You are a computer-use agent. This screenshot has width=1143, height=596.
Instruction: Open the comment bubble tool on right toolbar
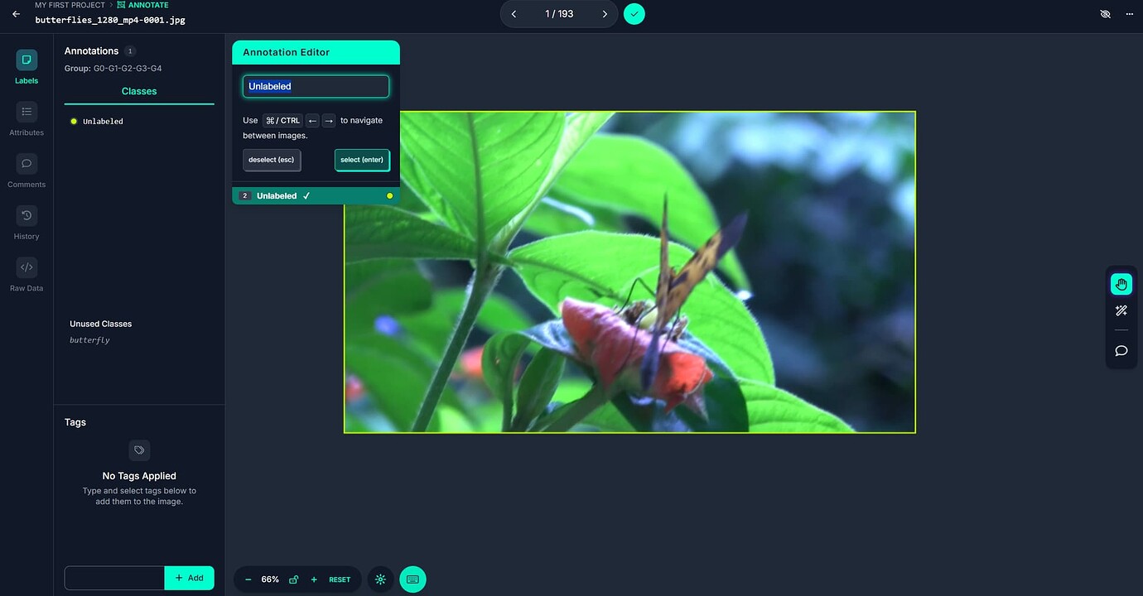pyautogui.click(x=1121, y=350)
